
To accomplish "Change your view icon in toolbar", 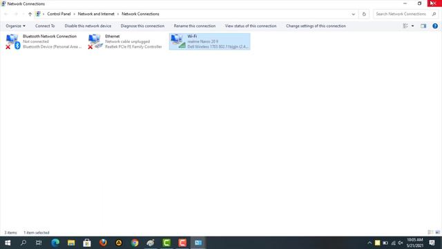I will [x=405, y=26].
